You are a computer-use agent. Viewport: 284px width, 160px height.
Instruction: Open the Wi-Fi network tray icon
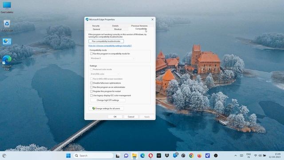pos(256,156)
